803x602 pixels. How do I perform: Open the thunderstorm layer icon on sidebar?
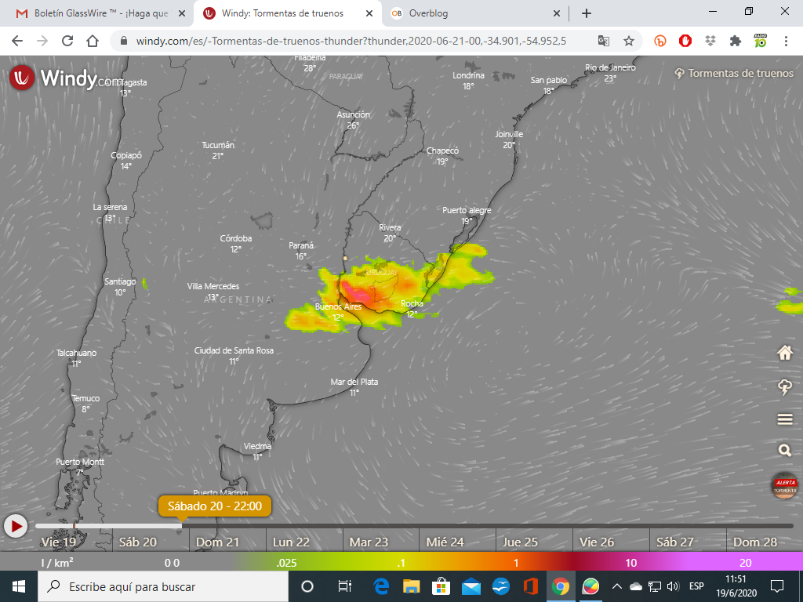click(784, 387)
